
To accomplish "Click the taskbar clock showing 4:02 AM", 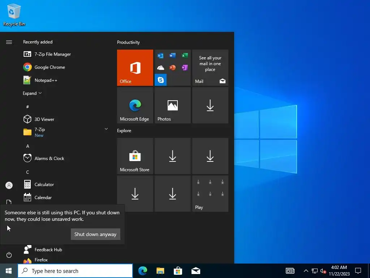I will pos(339,271).
